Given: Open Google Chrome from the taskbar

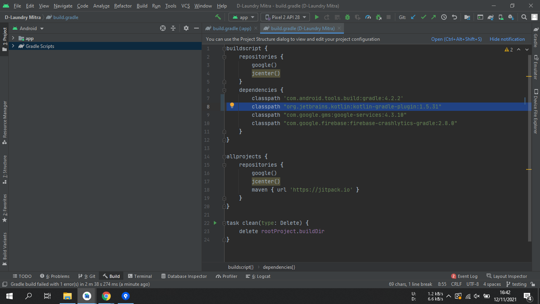Looking at the screenshot, I should click(106, 296).
